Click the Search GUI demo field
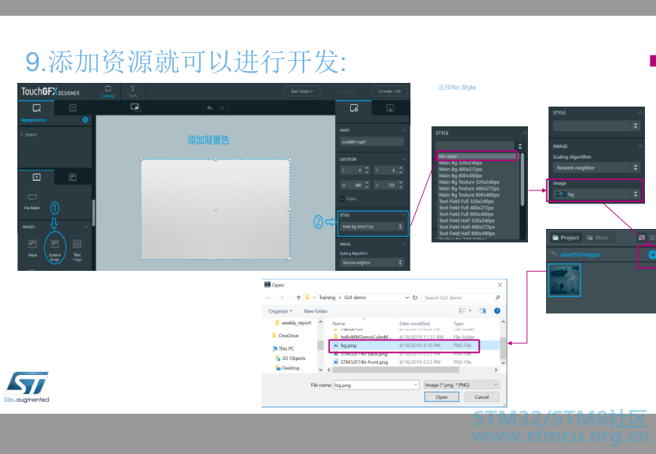 462,298
